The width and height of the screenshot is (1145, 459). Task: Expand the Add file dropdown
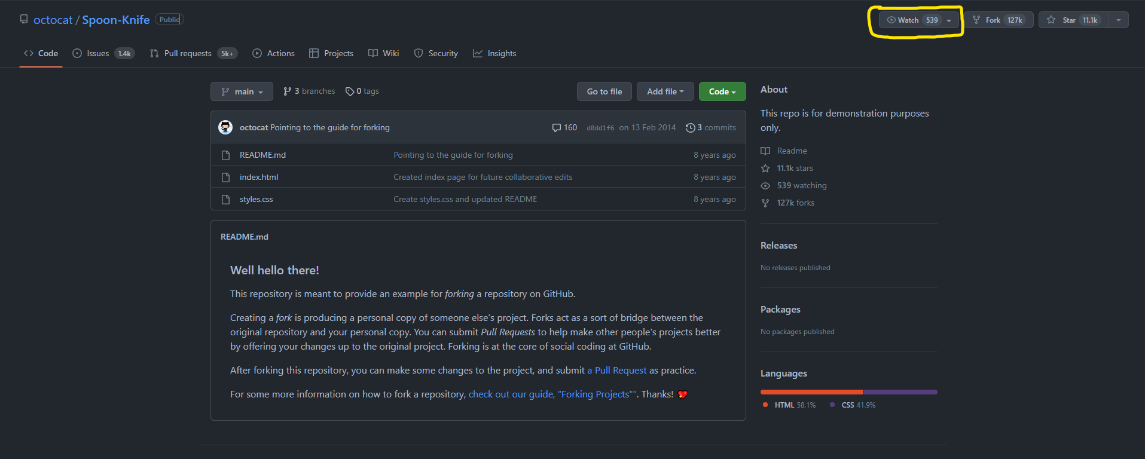[x=665, y=91]
